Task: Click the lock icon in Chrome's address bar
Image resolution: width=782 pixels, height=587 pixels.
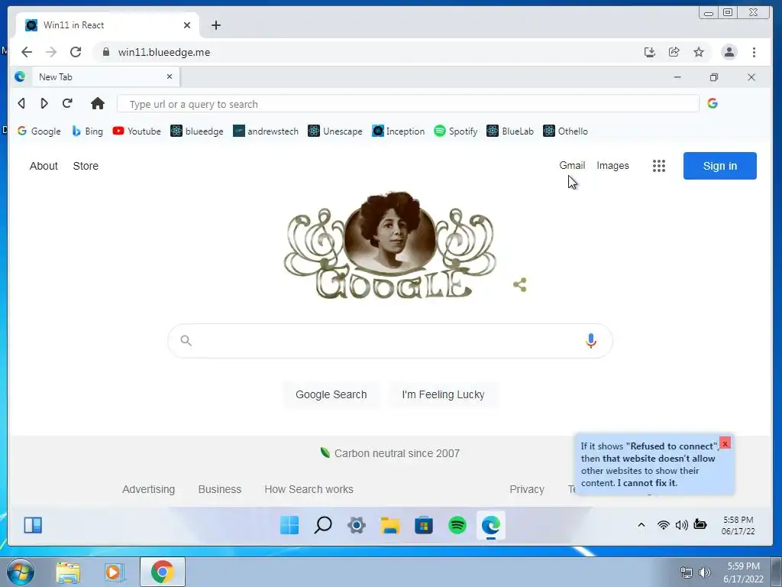Action: 105,52
